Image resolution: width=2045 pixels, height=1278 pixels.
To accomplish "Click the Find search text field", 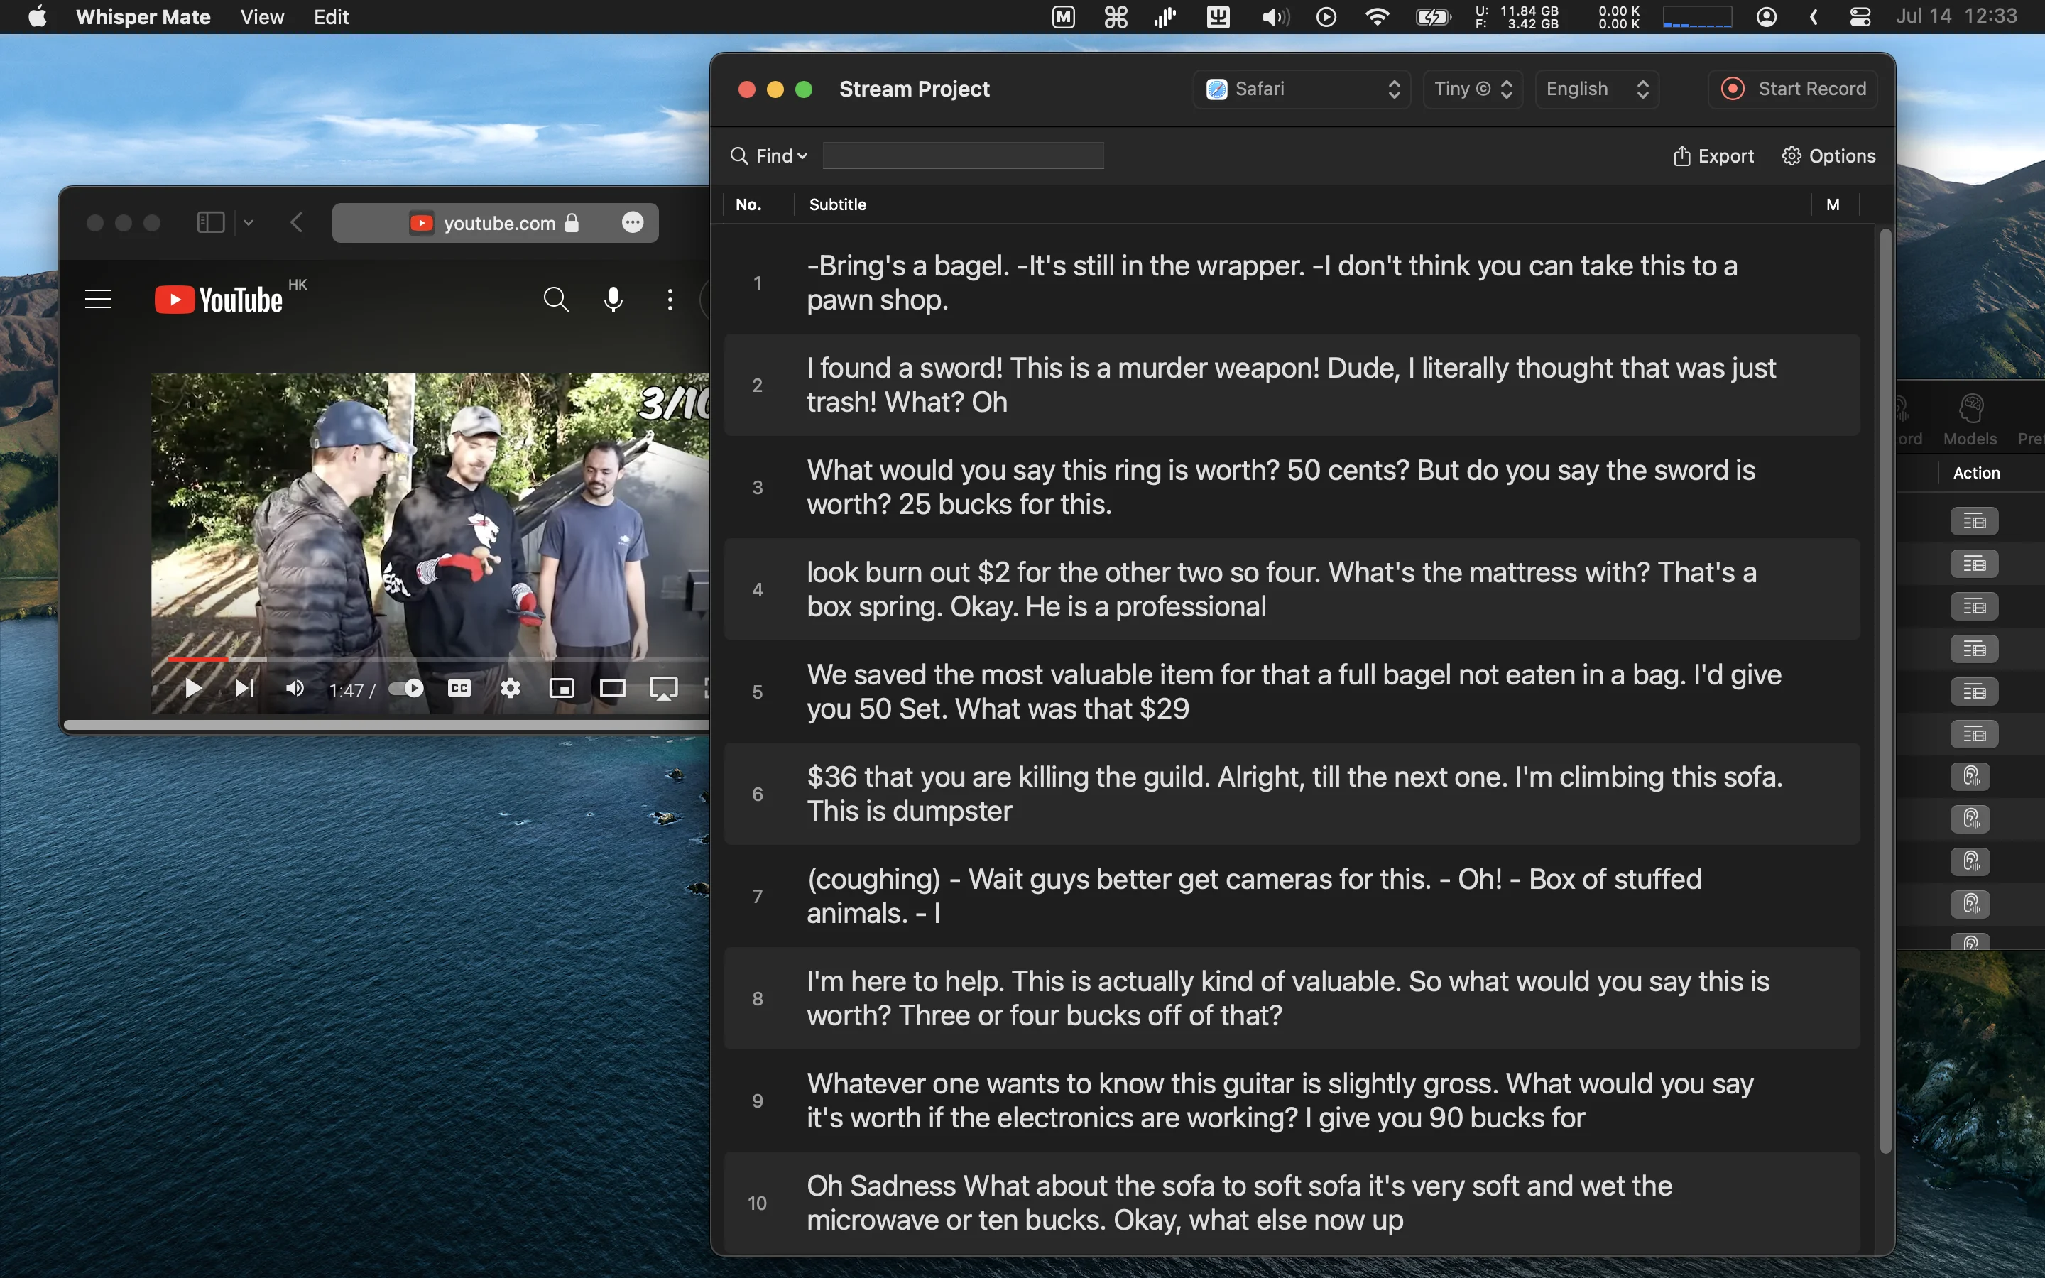I will tap(964, 155).
